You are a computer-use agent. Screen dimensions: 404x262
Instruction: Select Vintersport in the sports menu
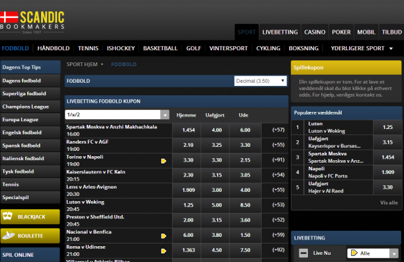tap(228, 48)
